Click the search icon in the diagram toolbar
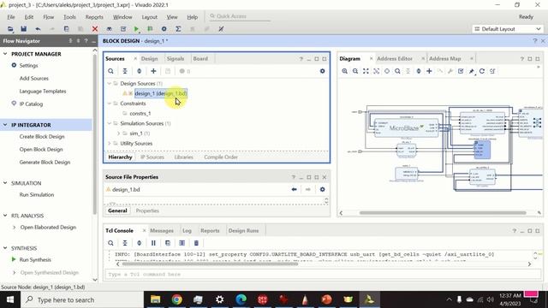 (397, 71)
